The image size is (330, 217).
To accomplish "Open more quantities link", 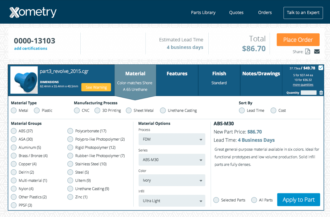I will [303, 85].
